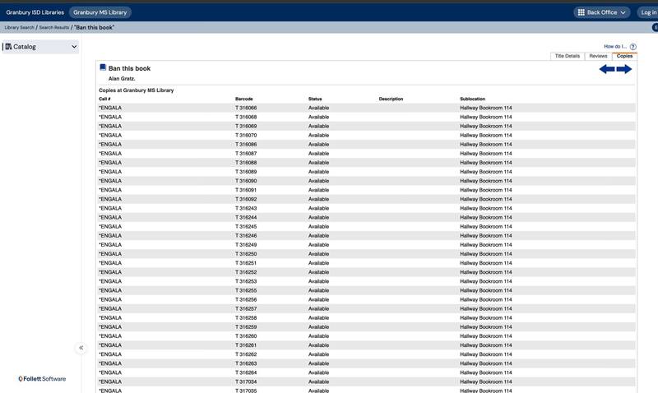The image size is (658, 393).
Task: Click the How do I... link
Action: click(614, 47)
